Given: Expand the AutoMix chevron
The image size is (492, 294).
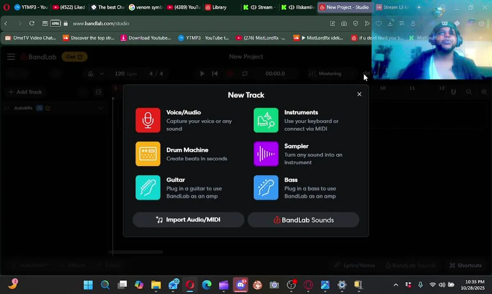Looking at the screenshot, I should tap(101, 108).
